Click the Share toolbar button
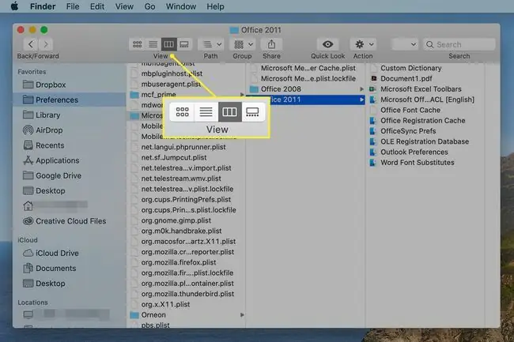 pyautogui.click(x=271, y=44)
